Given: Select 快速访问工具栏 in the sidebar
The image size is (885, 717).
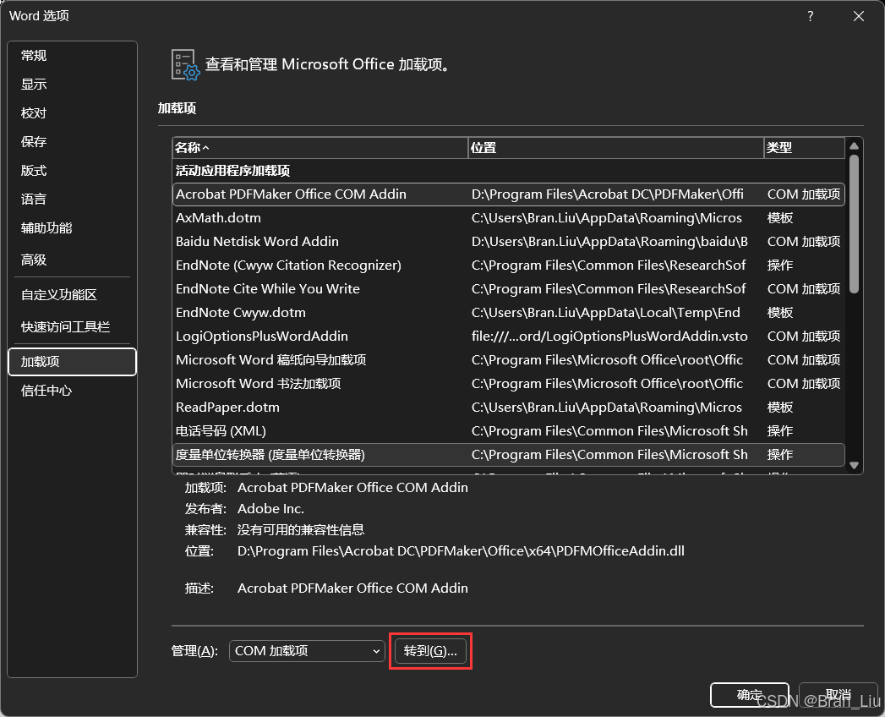Looking at the screenshot, I should 72,327.
